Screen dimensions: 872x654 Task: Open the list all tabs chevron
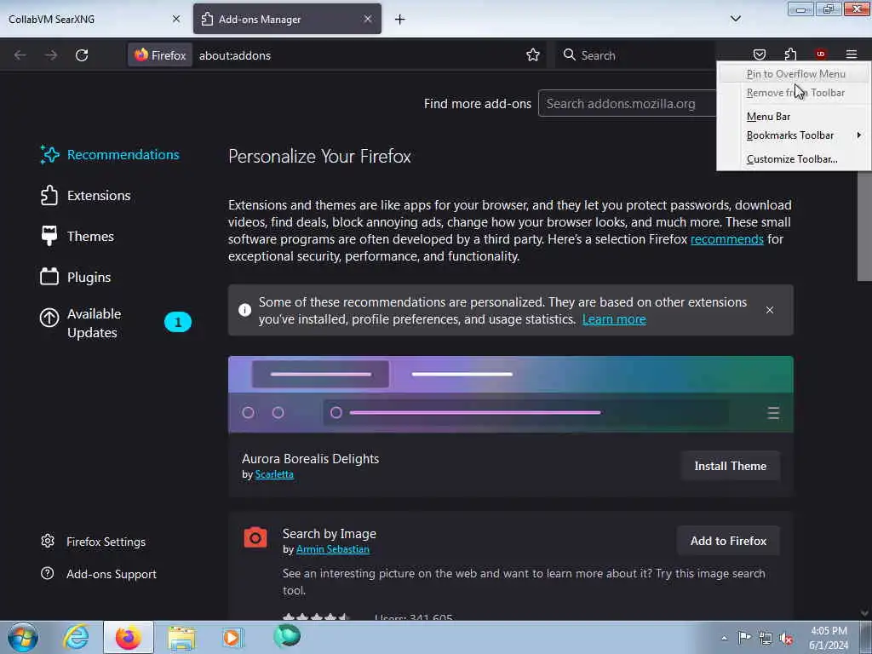[735, 19]
